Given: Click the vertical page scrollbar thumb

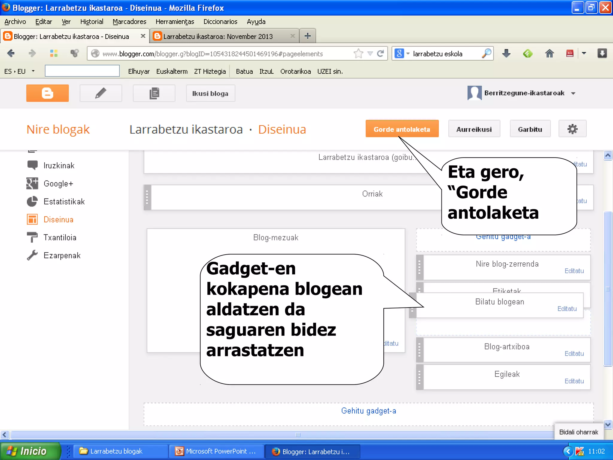Looking at the screenshot, I should click(x=608, y=289).
